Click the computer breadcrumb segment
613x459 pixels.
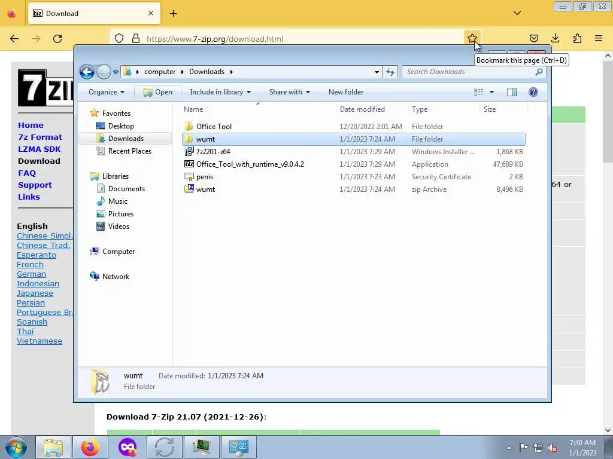click(x=159, y=72)
